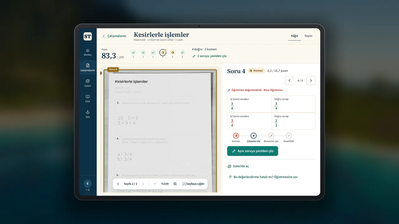The height and width of the screenshot is (224, 399).
Task: Click the ST app logo
Action: tap(88, 36)
